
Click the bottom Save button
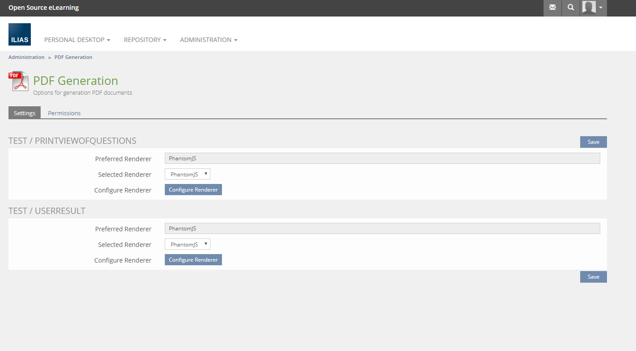click(593, 277)
